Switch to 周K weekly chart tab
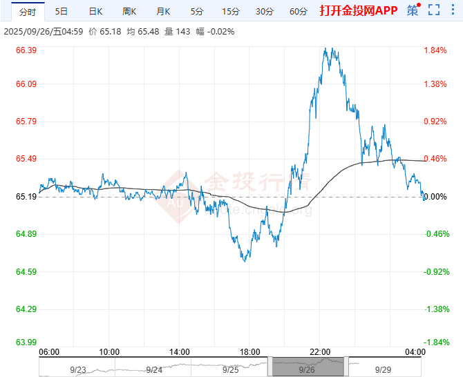The width and height of the screenshot is (463, 377). pos(129,12)
